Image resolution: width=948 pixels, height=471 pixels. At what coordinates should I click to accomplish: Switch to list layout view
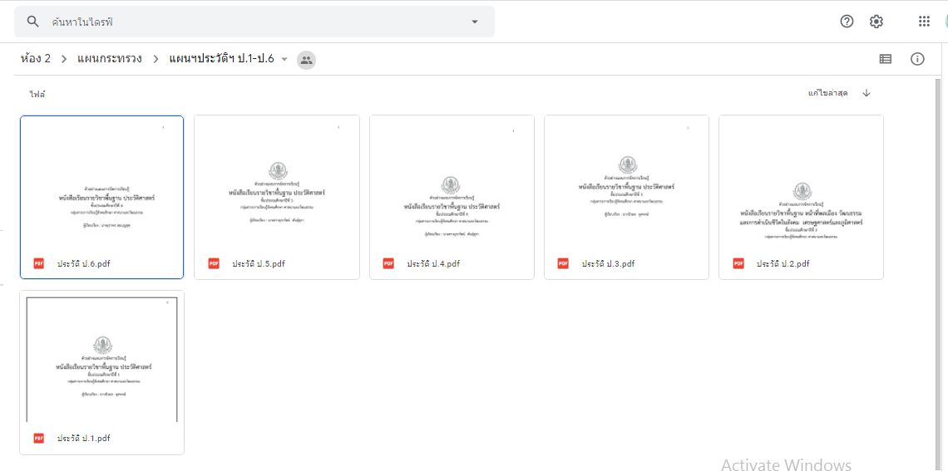click(x=886, y=59)
